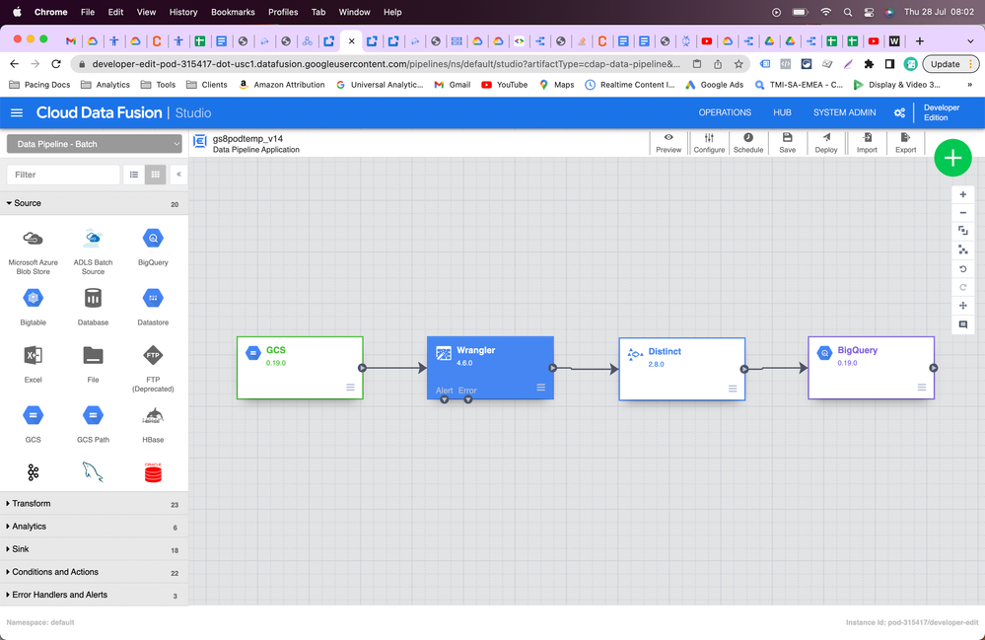
Task: Add the Kafka source plugin icon
Action: coord(33,472)
